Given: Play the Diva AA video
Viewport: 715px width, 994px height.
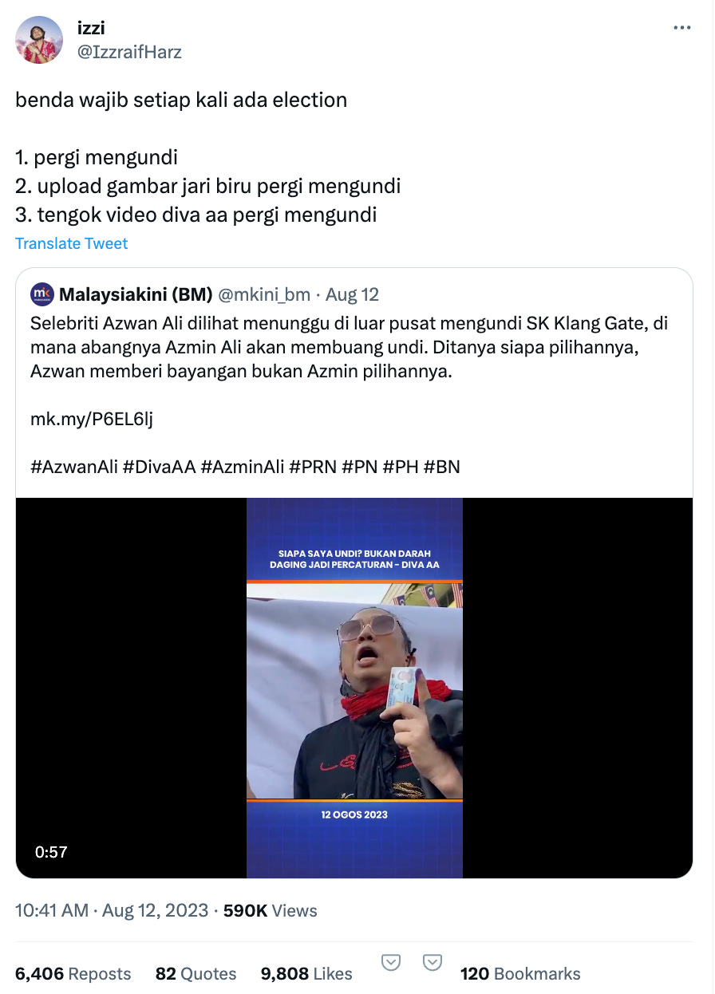Looking at the screenshot, I should pyautogui.click(x=354, y=688).
